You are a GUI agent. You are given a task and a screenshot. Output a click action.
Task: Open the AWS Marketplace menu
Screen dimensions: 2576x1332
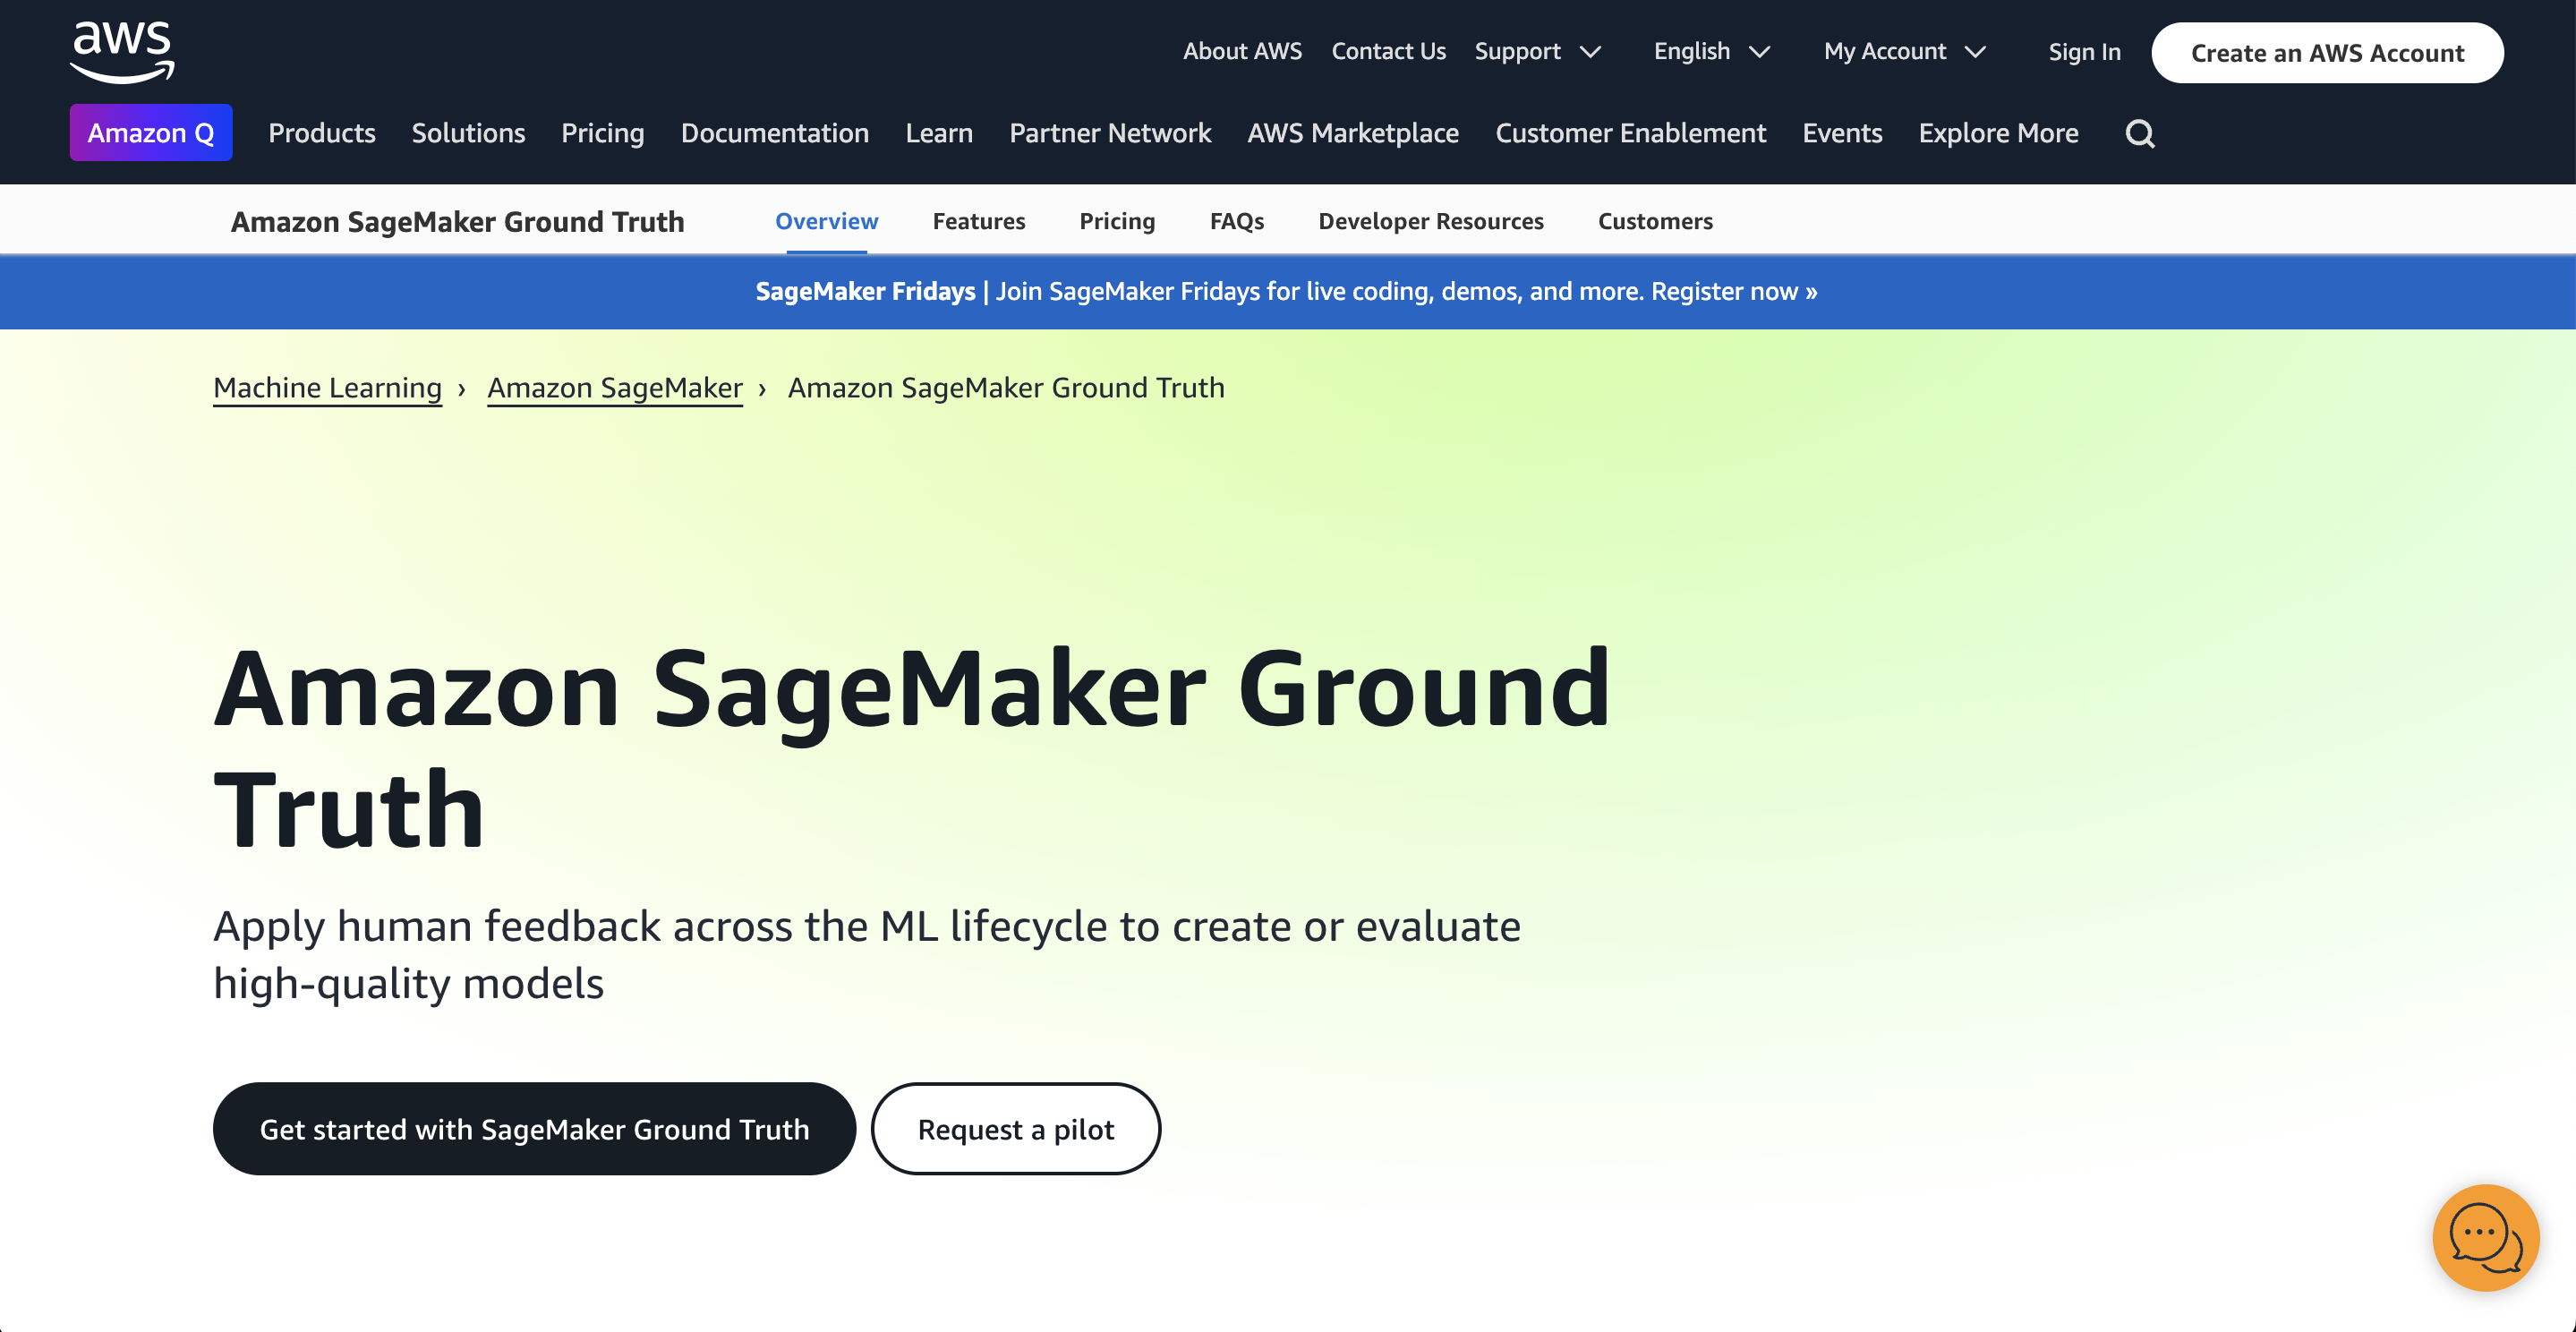click(1352, 133)
